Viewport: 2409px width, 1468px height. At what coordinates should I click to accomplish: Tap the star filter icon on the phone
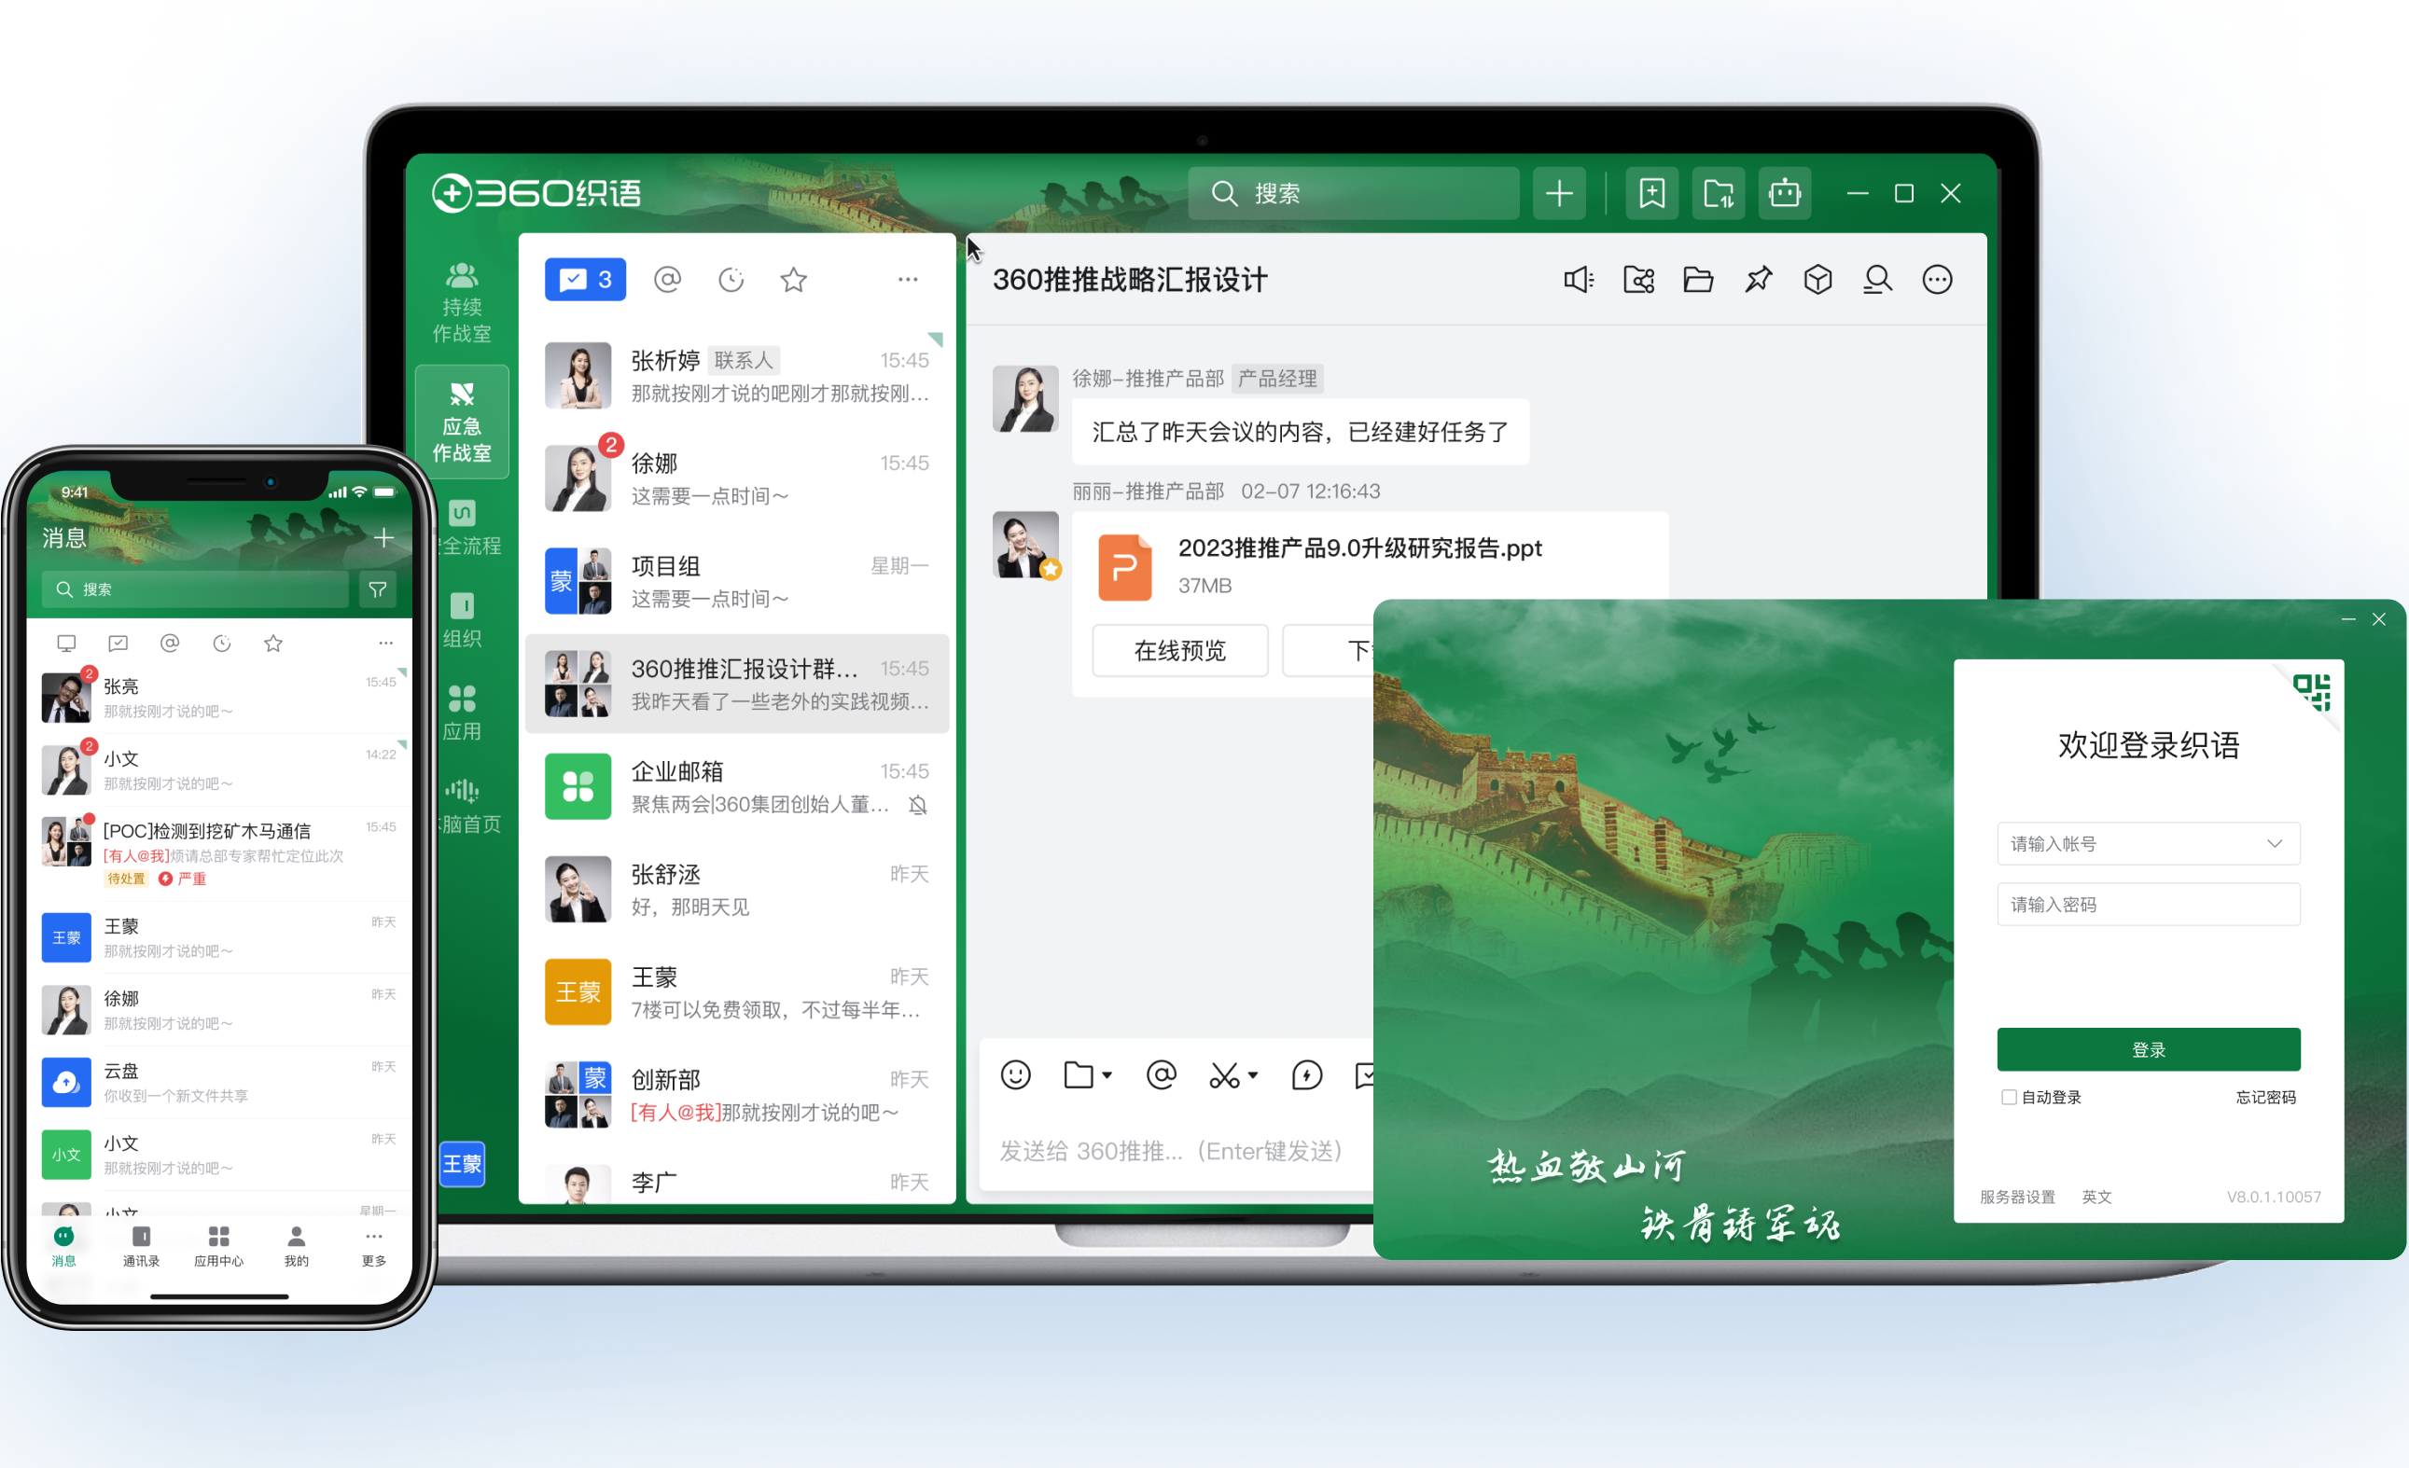click(273, 644)
